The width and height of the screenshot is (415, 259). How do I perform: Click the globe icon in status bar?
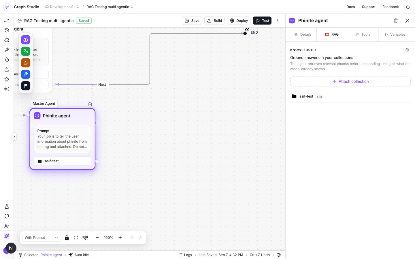(279, 255)
